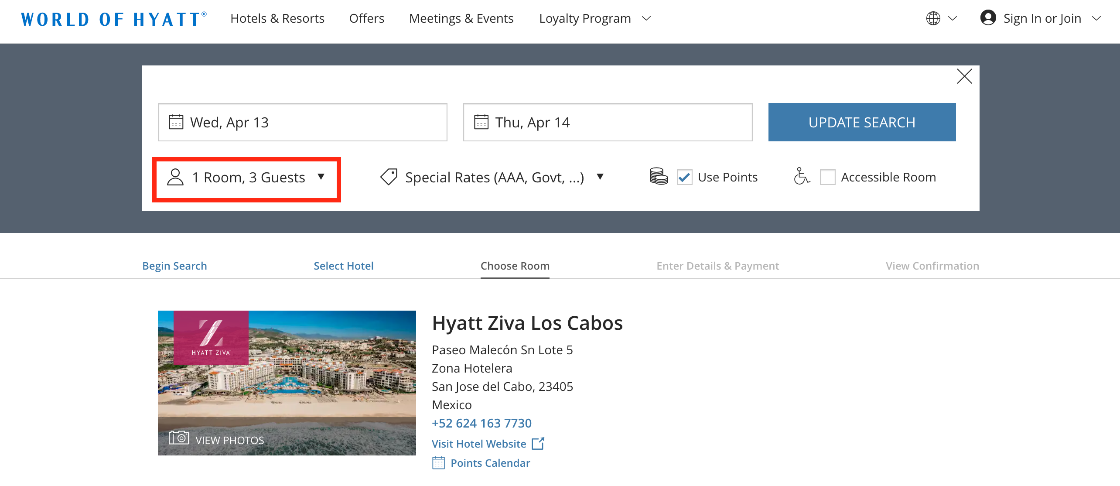Click the points coins icon
Image resolution: width=1120 pixels, height=486 pixels.
pos(659,177)
